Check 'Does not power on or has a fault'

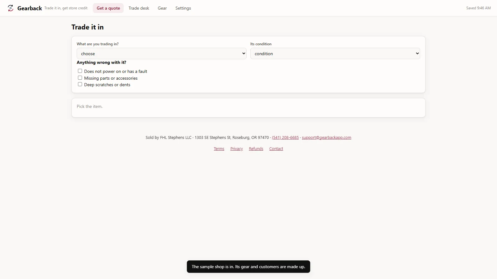(80, 71)
